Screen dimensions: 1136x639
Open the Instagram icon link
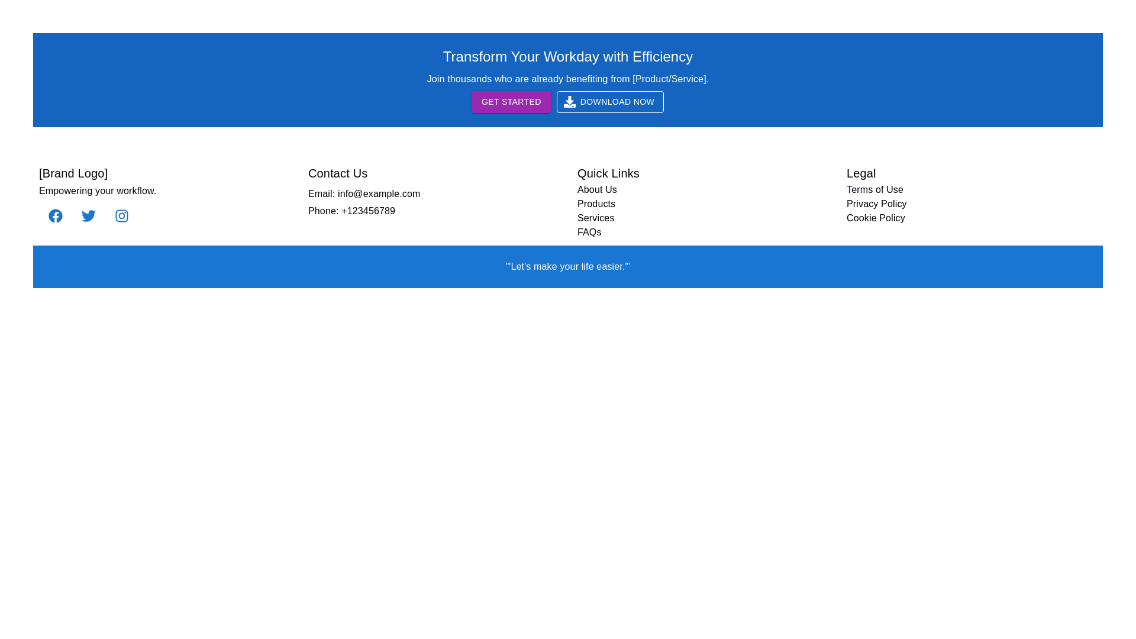coord(122,216)
